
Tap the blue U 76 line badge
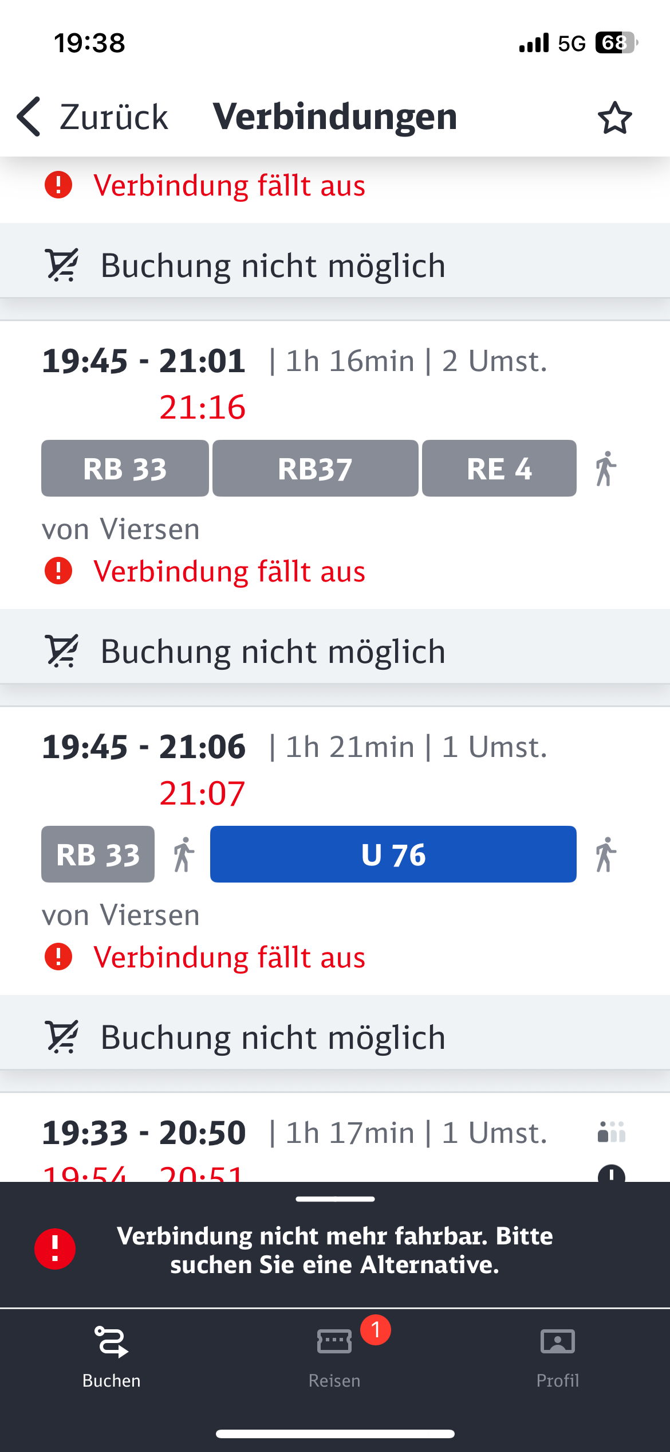[393, 854]
